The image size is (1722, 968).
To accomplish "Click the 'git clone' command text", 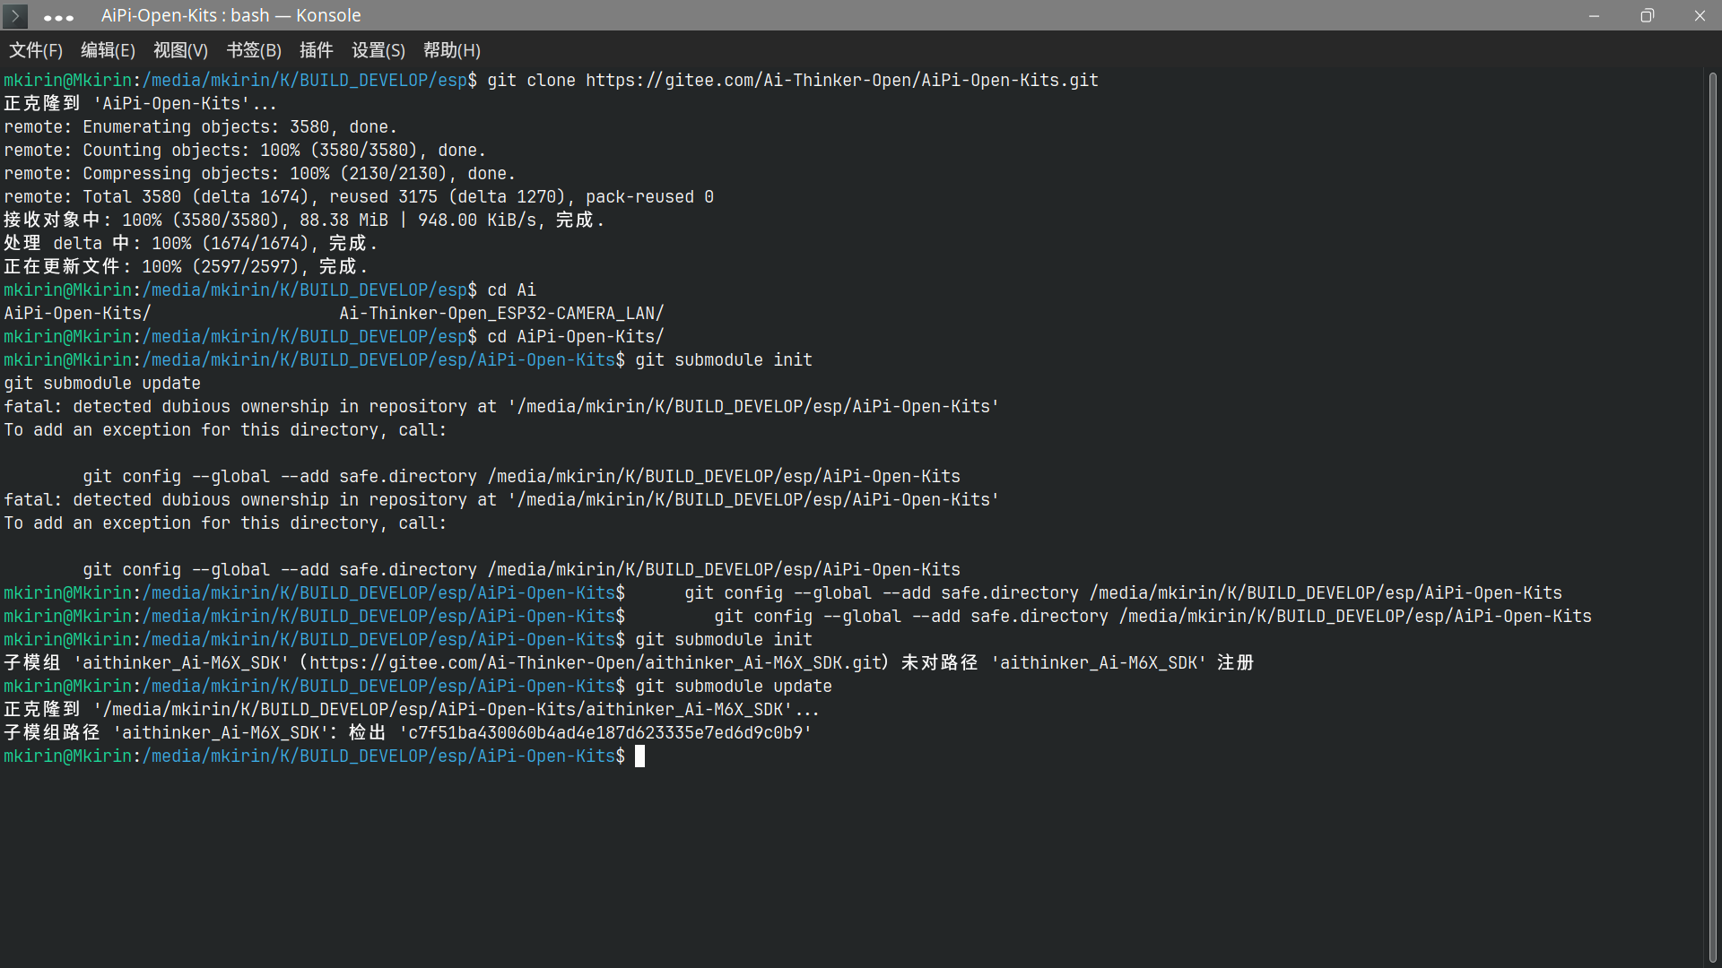I will pyautogui.click(x=531, y=81).
